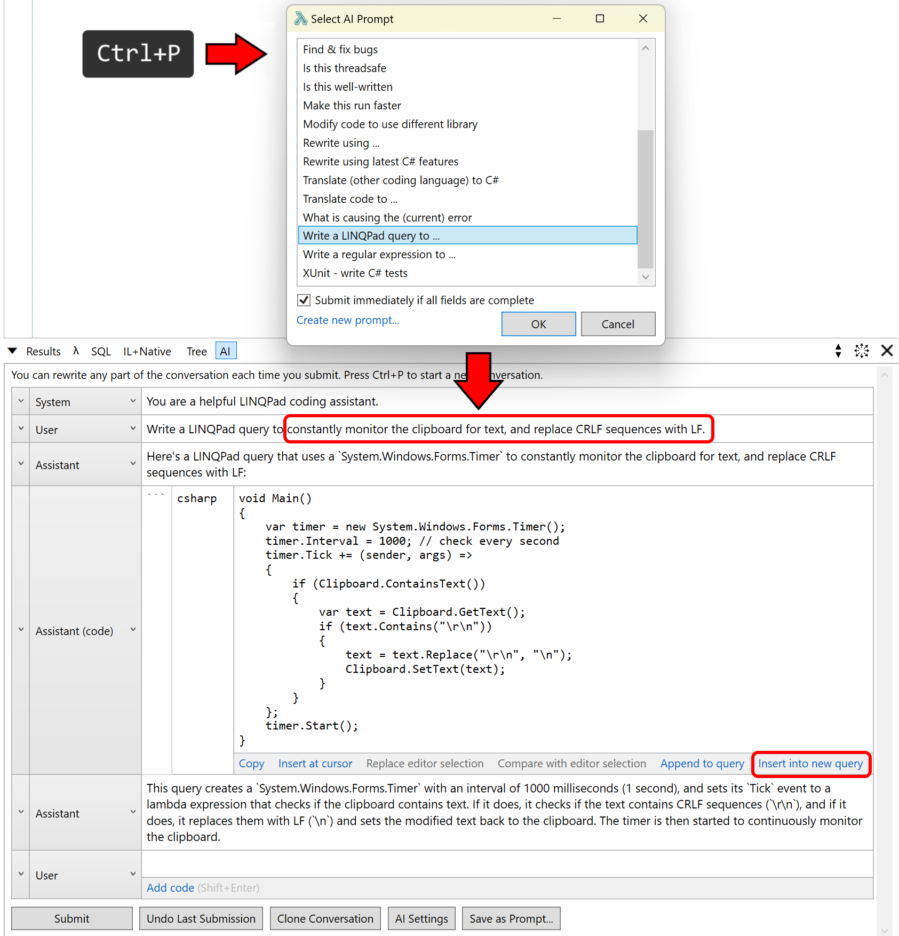
Task: Click the Insert into new query link
Action: pyautogui.click(x=810, y=764)
